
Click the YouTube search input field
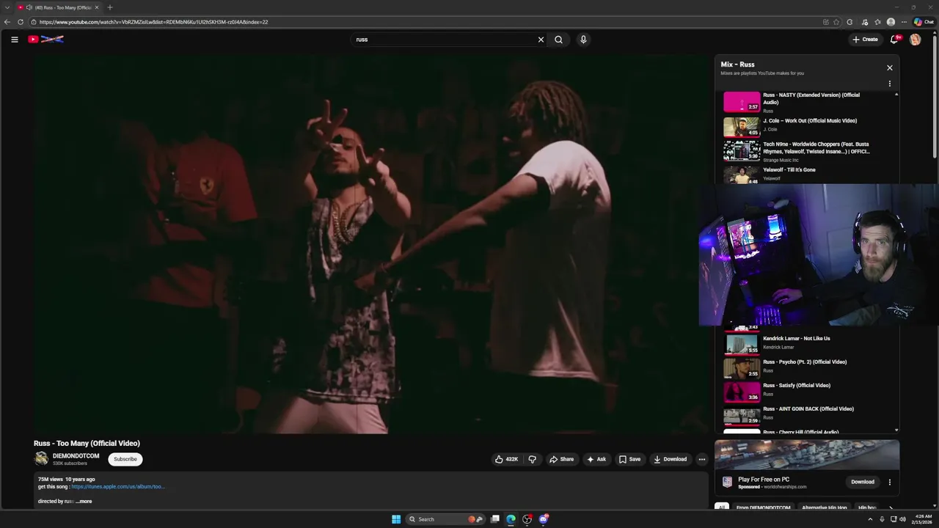445,40
